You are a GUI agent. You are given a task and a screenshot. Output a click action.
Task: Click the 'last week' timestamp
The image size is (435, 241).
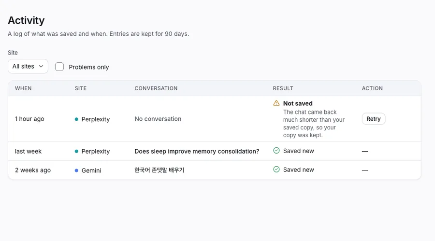28,151
